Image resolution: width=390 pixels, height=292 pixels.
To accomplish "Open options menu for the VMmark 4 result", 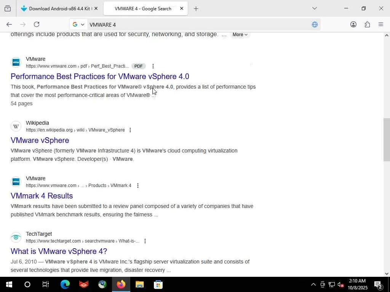I will tap(138, 186).
